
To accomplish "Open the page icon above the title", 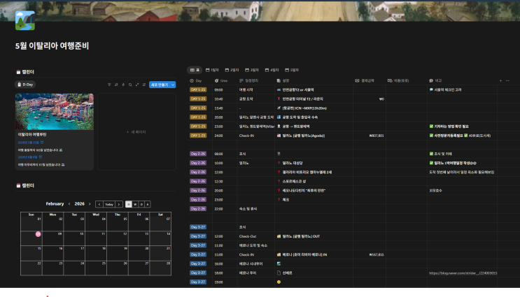I will (25, 20).
